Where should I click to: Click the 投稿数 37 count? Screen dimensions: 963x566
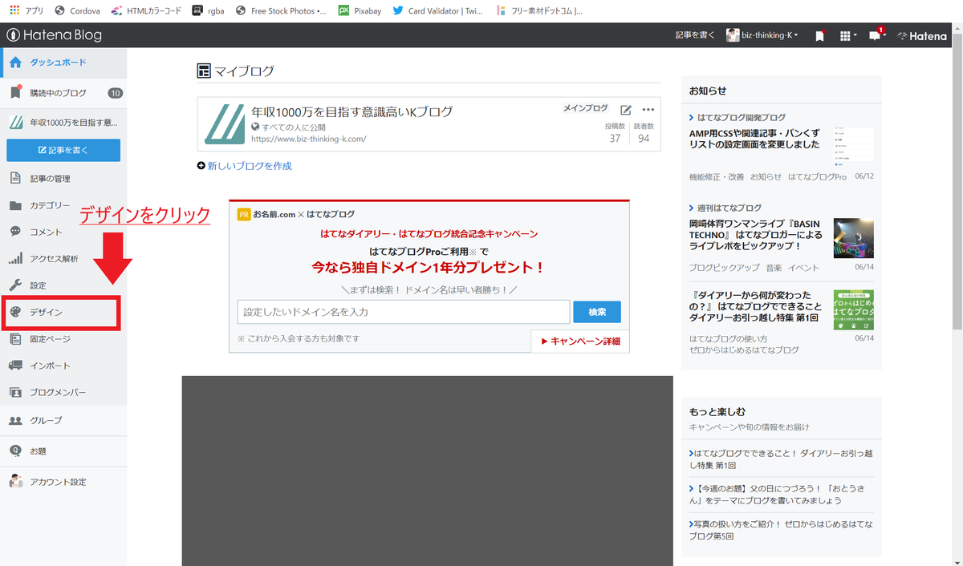click(x=615, y=132)
